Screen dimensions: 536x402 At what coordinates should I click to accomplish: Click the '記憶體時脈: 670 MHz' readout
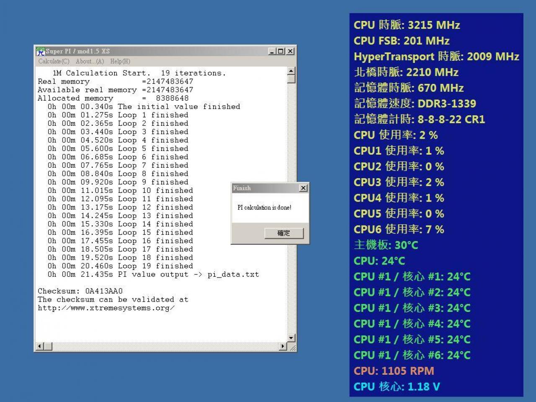(x=409, y=88)
